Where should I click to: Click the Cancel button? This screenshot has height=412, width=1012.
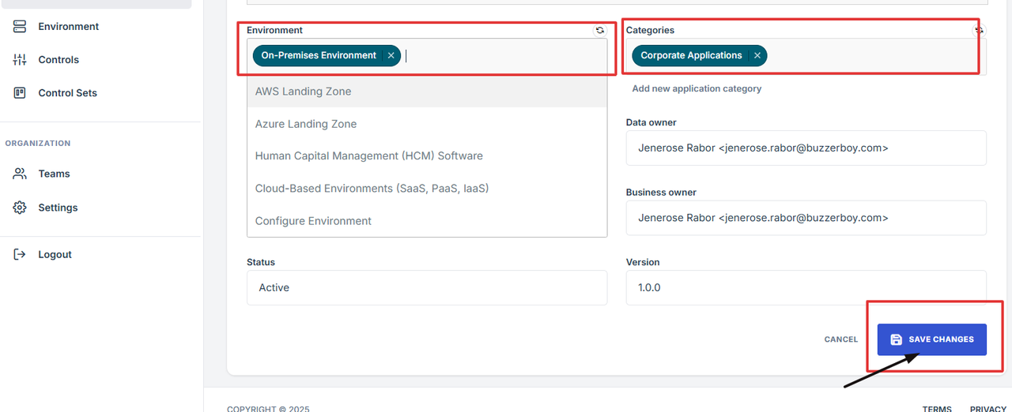(x=840, y=339)
